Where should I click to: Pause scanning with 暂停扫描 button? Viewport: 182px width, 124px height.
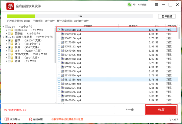pyautogui.click(x=167, y=16)
